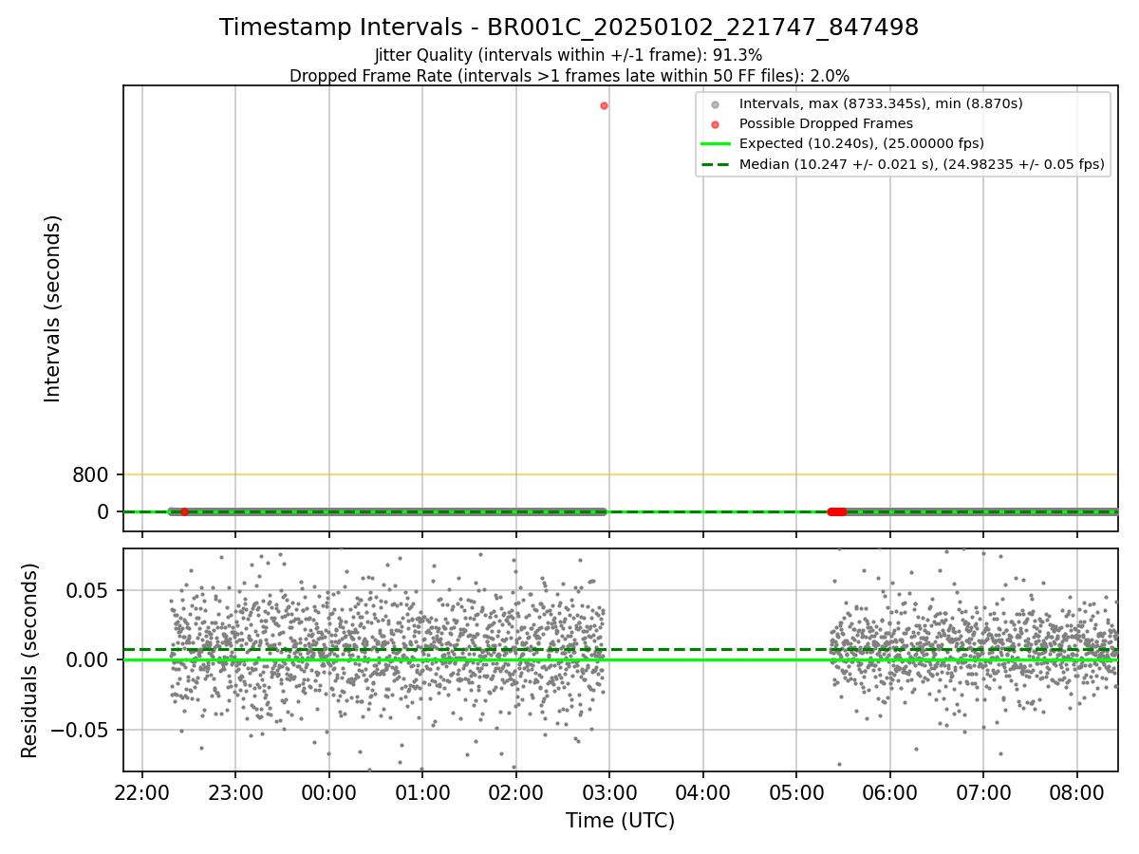Click the red dropped-frame cluster near 05:25
The image size is (1139, 854).
point(837,511)
